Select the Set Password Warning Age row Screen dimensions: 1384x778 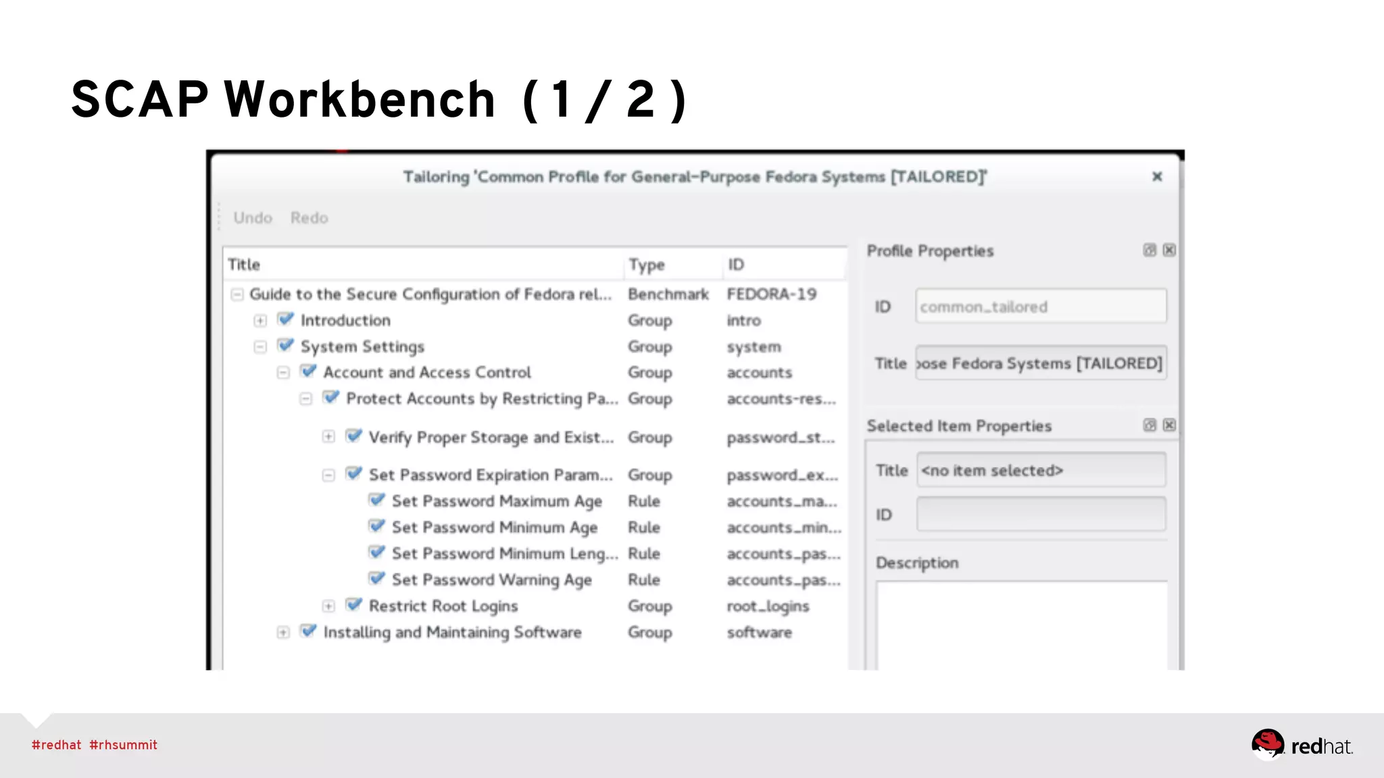pyautogui.click(x=534, y=579)
